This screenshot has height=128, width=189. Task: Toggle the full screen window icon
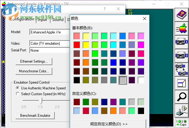[182, 83]
